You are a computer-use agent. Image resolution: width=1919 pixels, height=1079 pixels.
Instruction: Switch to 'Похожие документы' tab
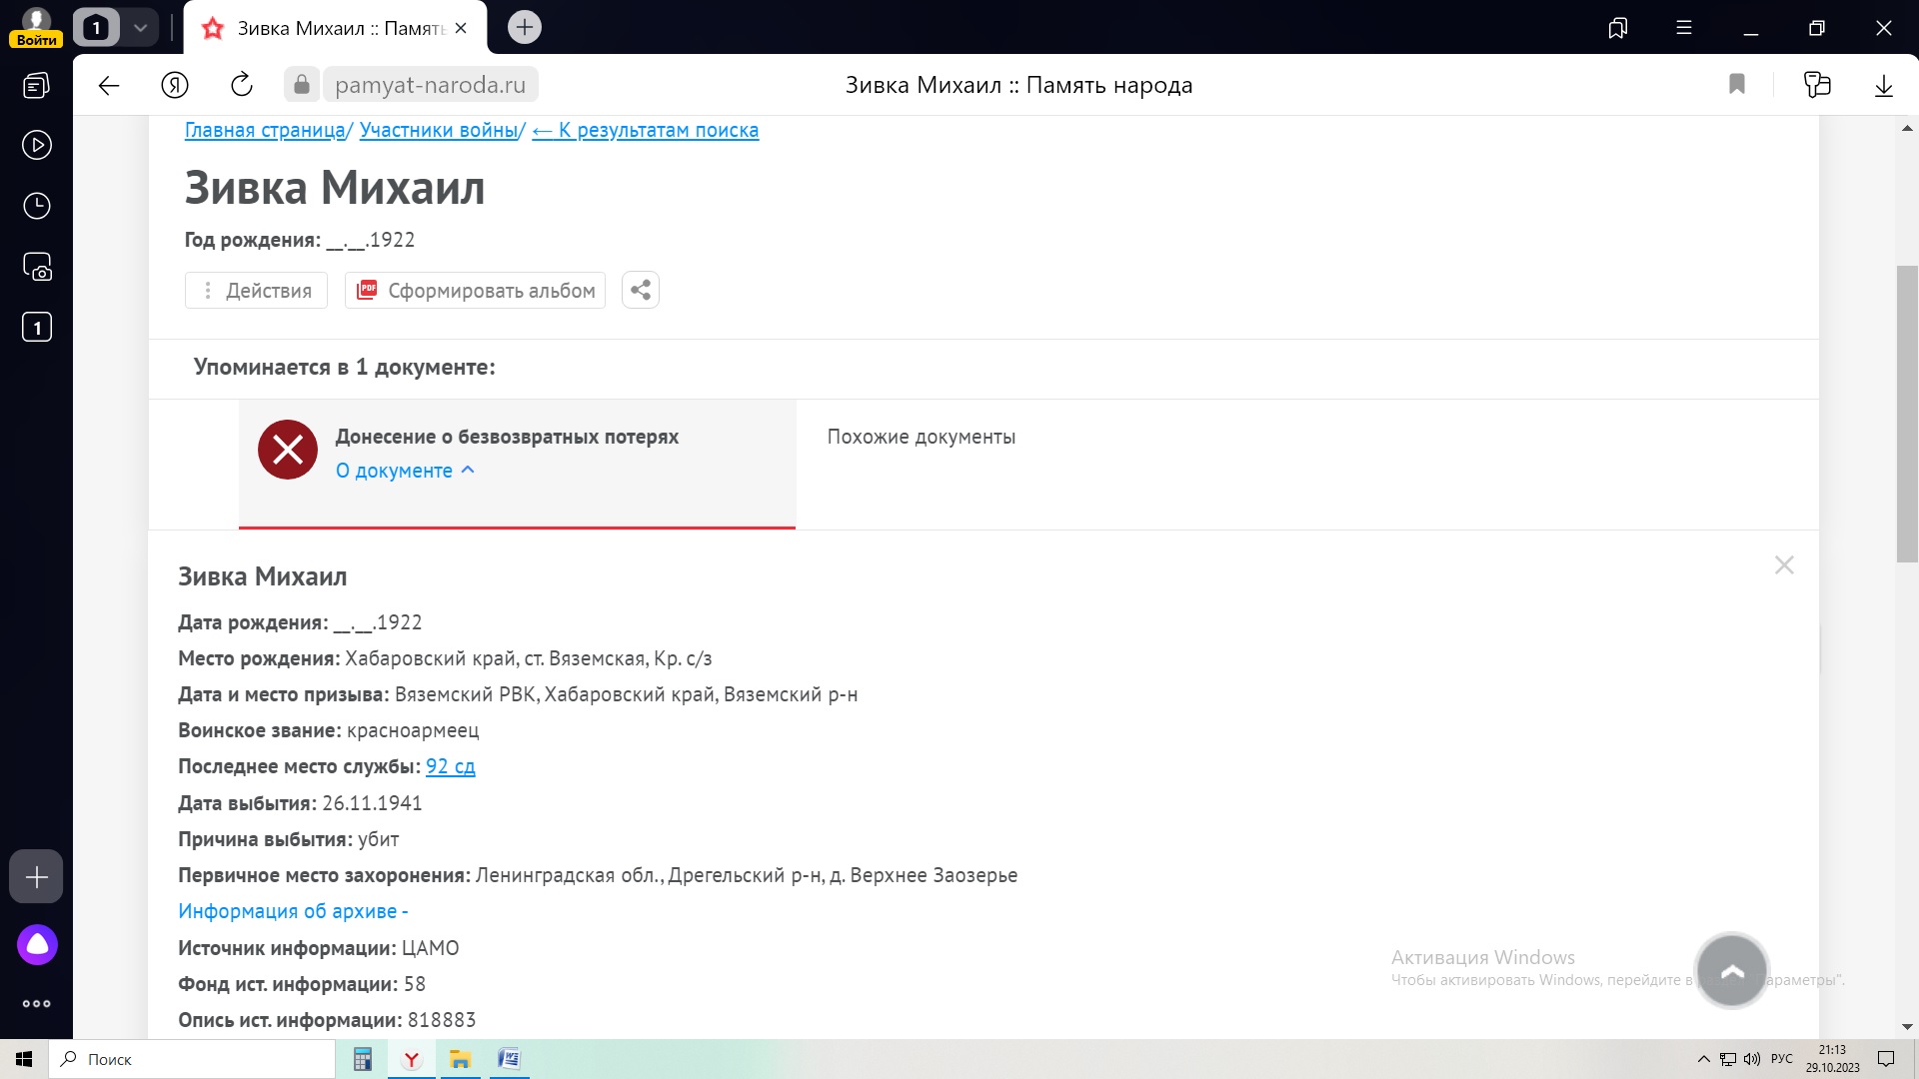click(x=921, y=437)
